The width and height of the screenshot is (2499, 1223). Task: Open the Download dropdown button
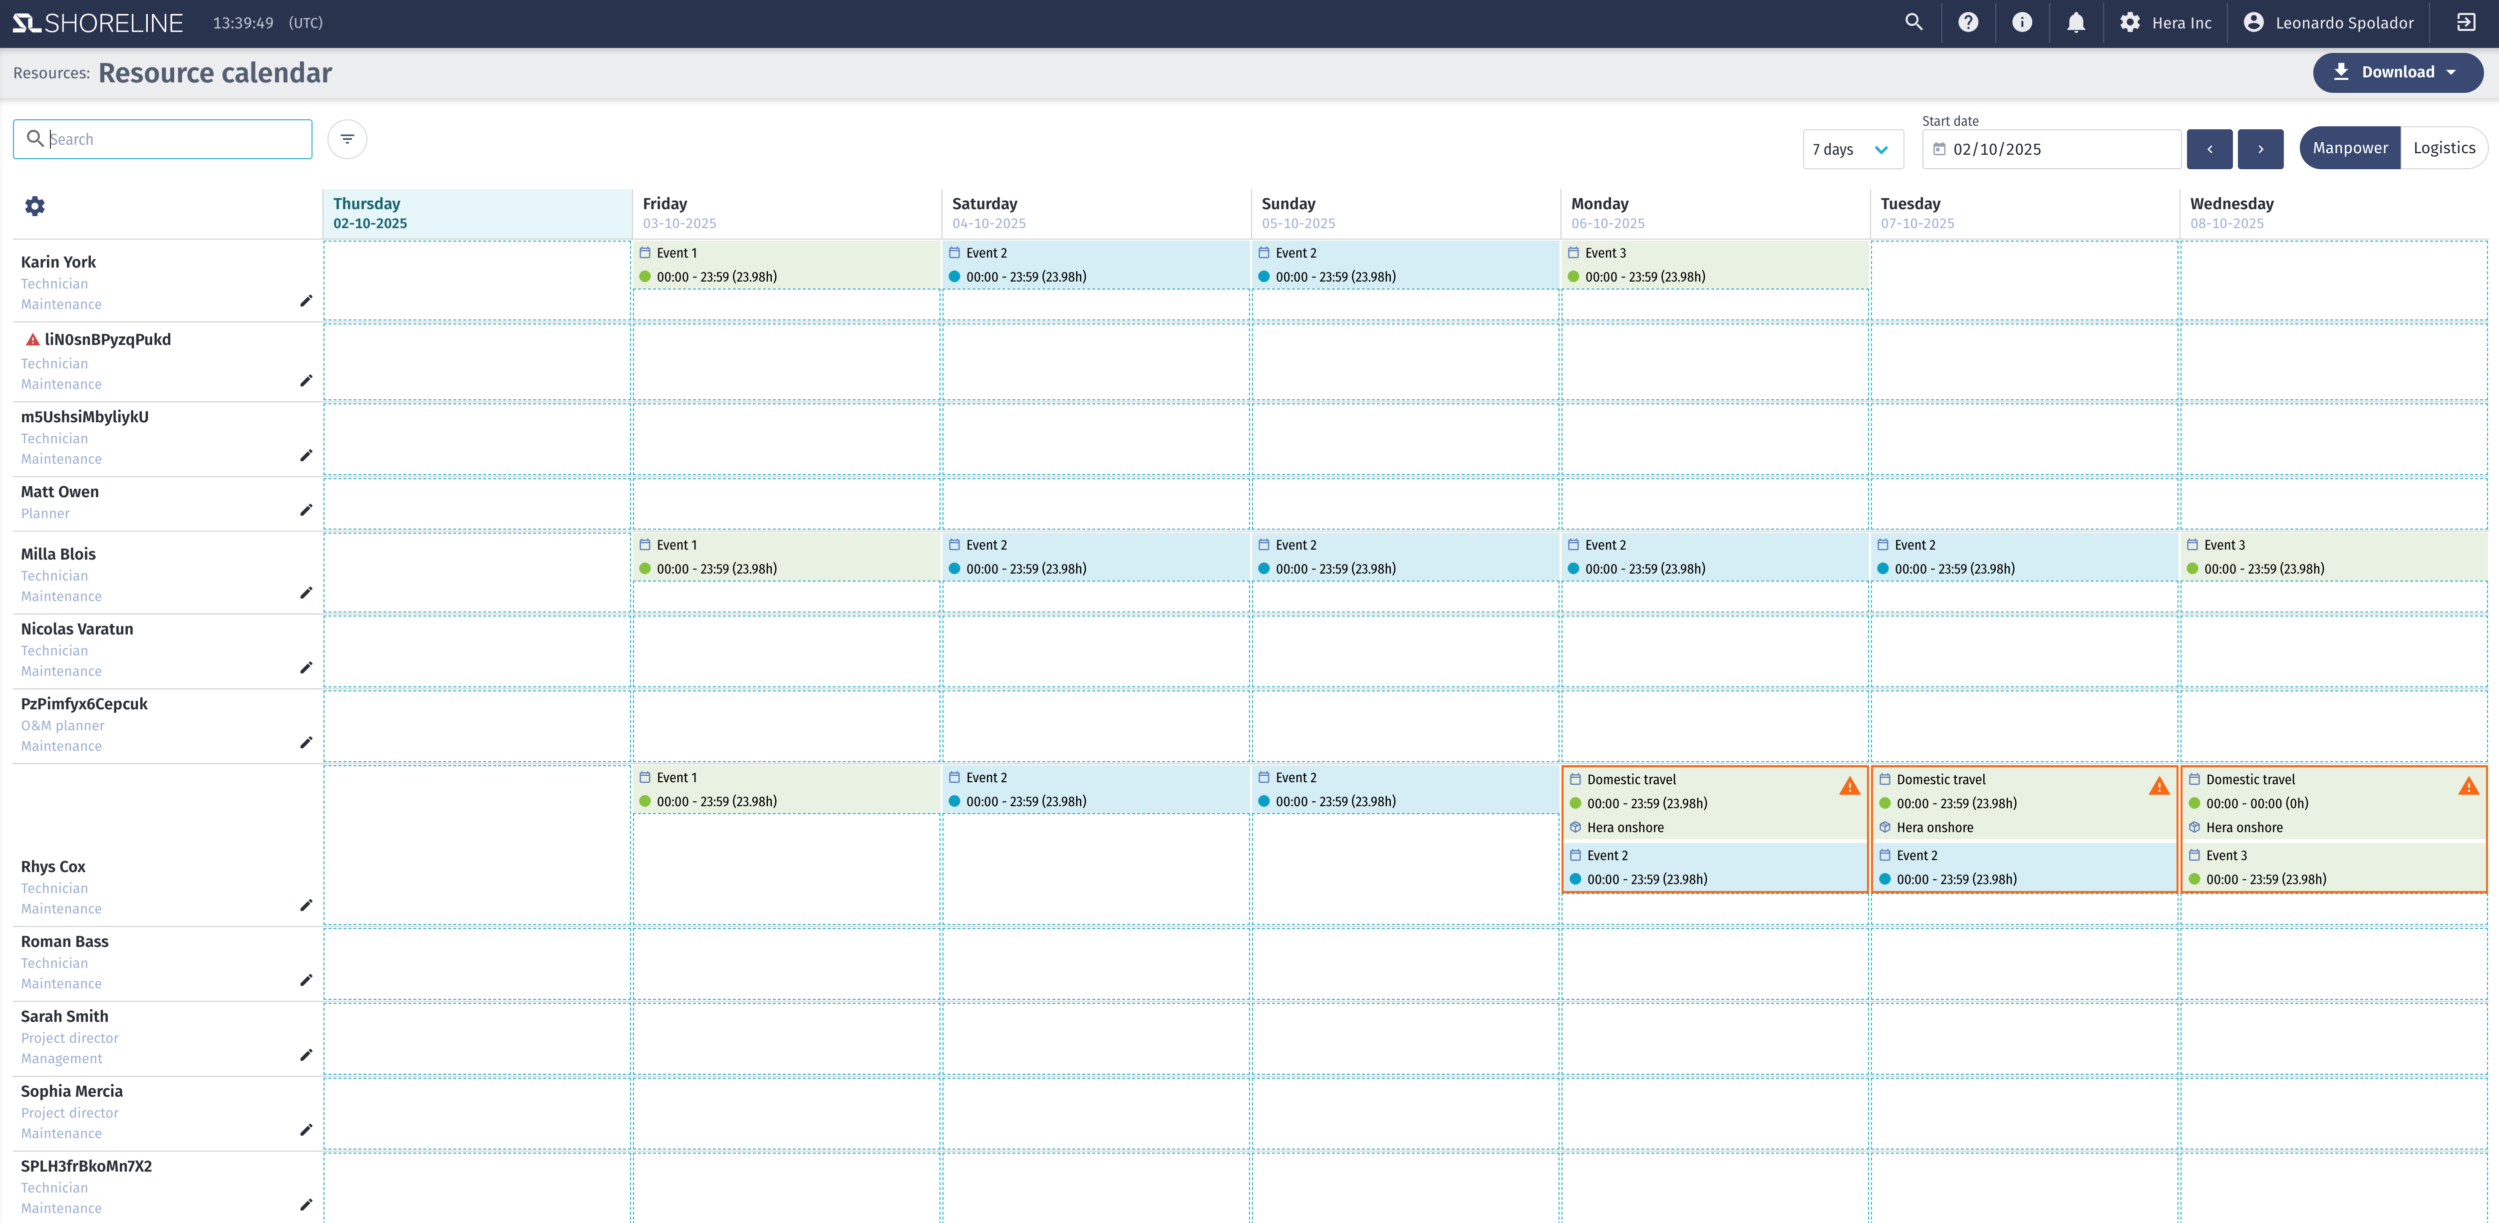click(x=2397, y=72)
